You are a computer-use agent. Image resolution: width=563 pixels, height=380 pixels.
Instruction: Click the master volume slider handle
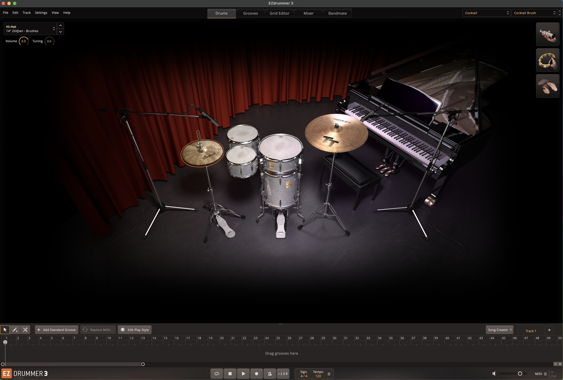tap(520, 374)
